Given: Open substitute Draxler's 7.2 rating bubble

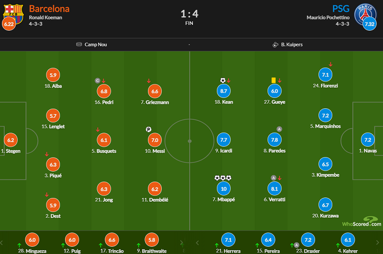Looking at the screenshot, I should [x=308, y=240].
